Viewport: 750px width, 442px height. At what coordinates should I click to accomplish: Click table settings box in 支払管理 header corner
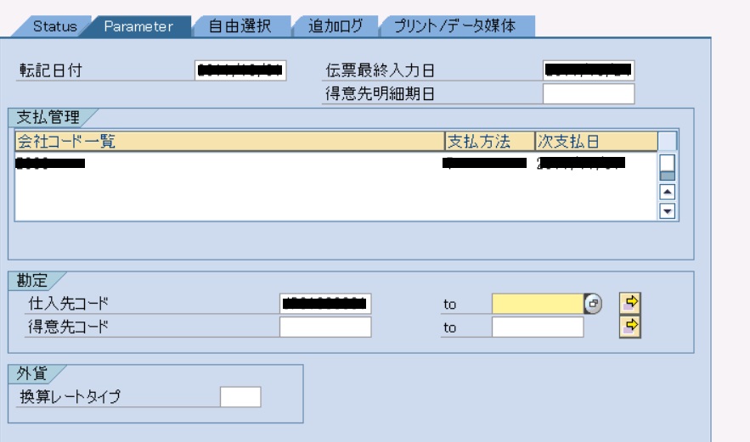[x=668, y=141]
